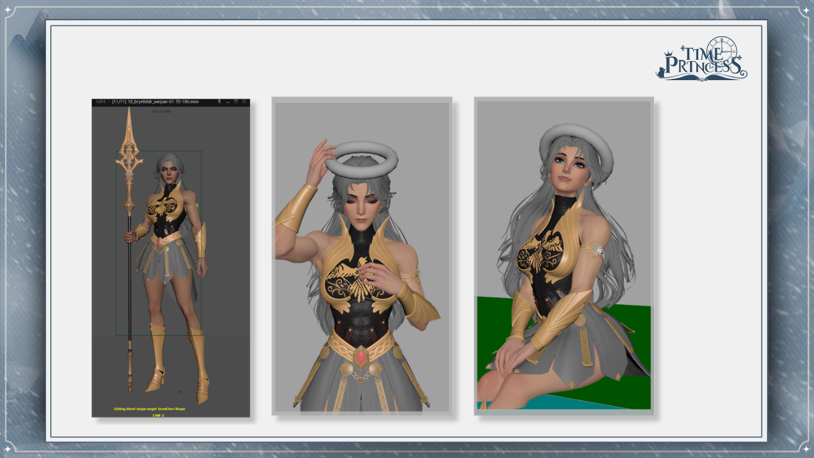Click the bottom-right corner star ornament

(805, 448)
